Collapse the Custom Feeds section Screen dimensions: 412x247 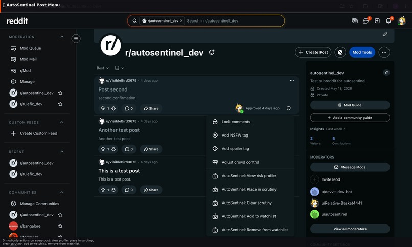tap(62, 122)
